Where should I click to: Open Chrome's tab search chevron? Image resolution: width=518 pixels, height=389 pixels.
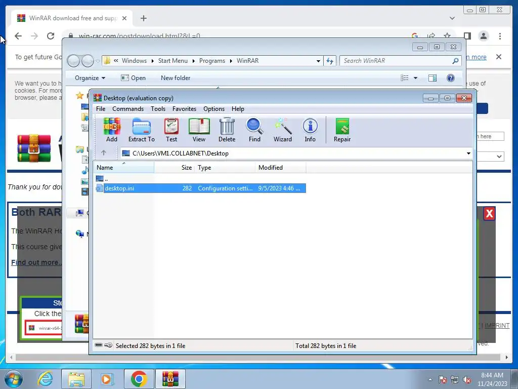click(452, 18)
